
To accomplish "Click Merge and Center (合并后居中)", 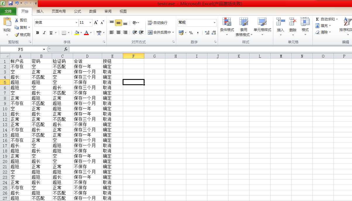I will (x=159, y=32).
